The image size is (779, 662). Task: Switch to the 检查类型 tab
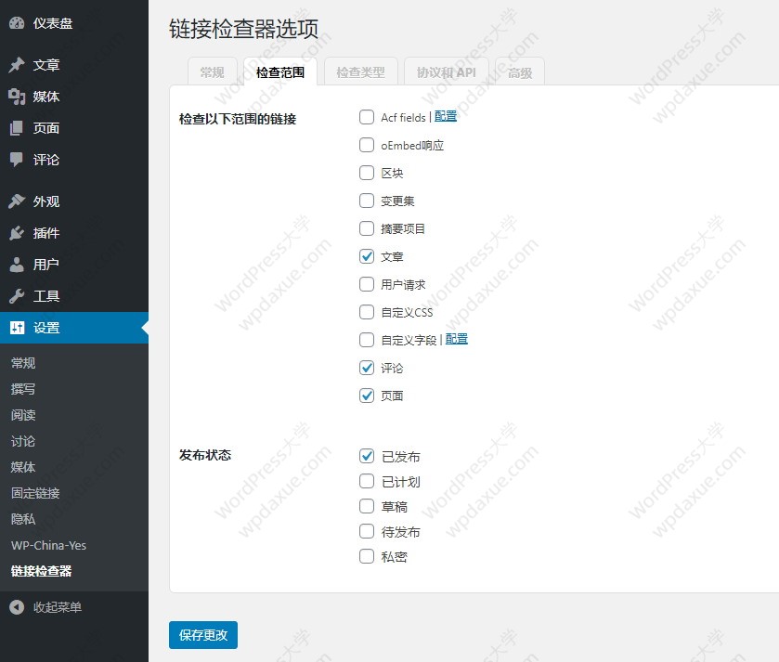pos(360,72)
